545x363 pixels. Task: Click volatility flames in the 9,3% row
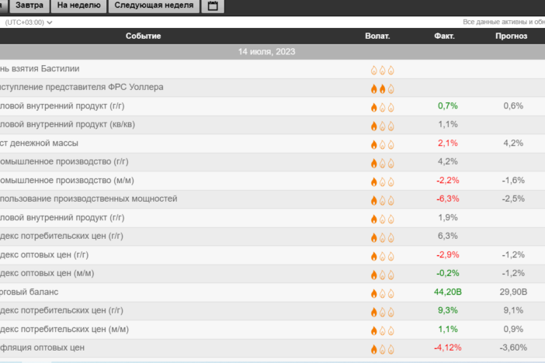click(x=382, y=313)
